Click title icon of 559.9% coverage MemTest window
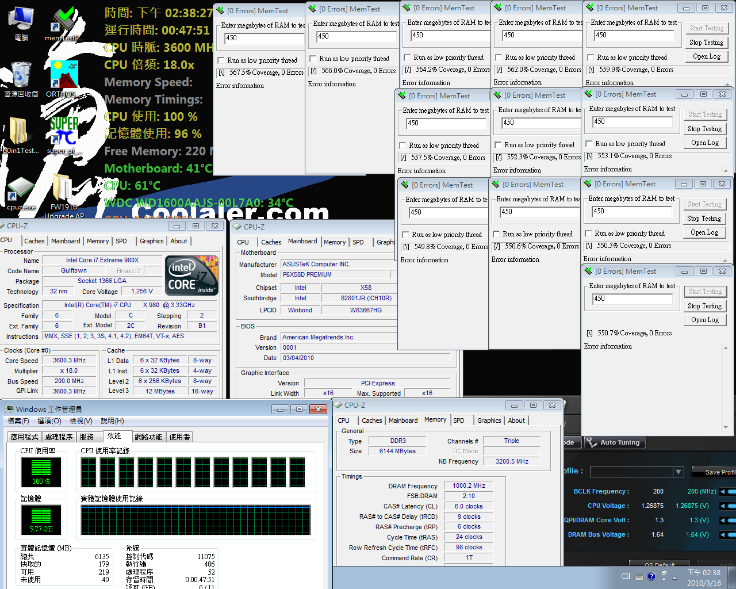Screen dimensions: 736x589 [x=589, y=7]
